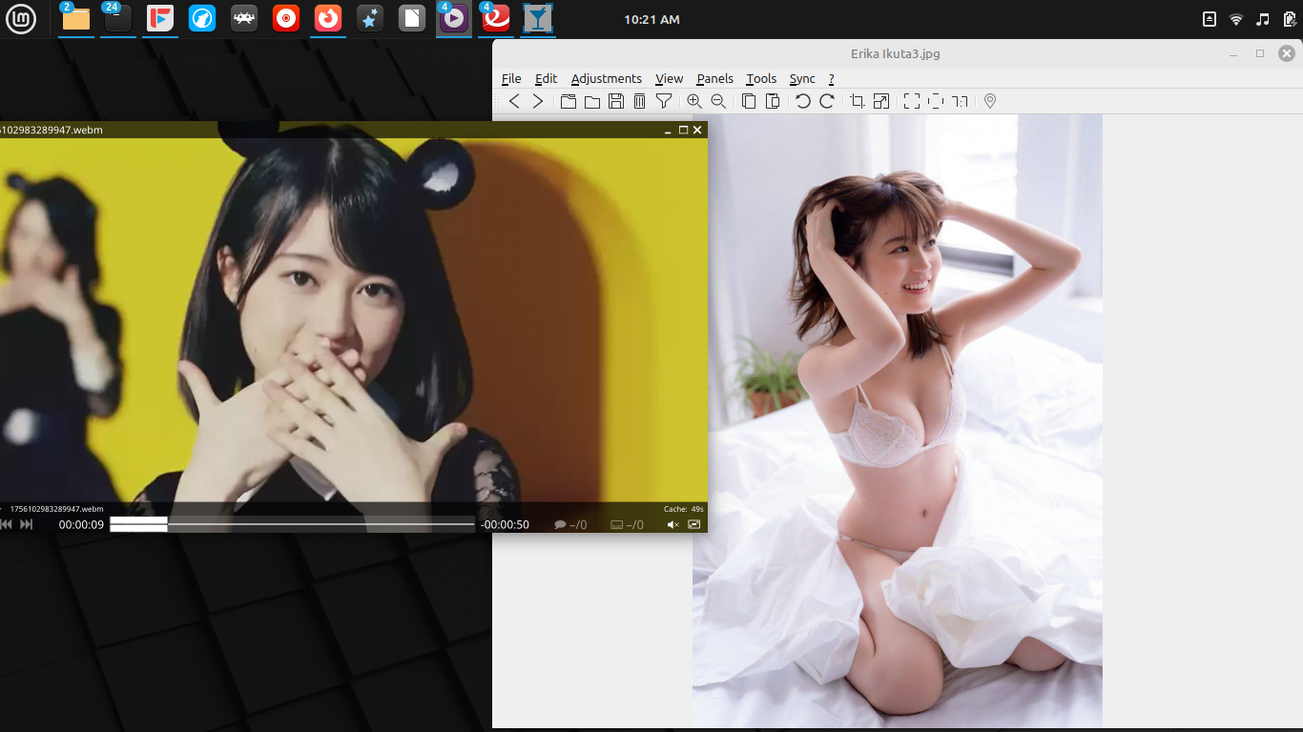The width and height of the screenshot is (1303, 732).
Task: Launch Firefox from the taskbar
Action: click(328, 18)
